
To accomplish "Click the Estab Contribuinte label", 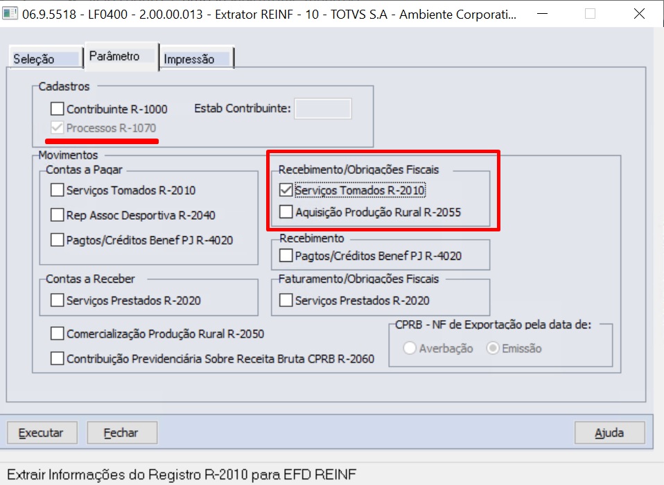I will [243, 108].
